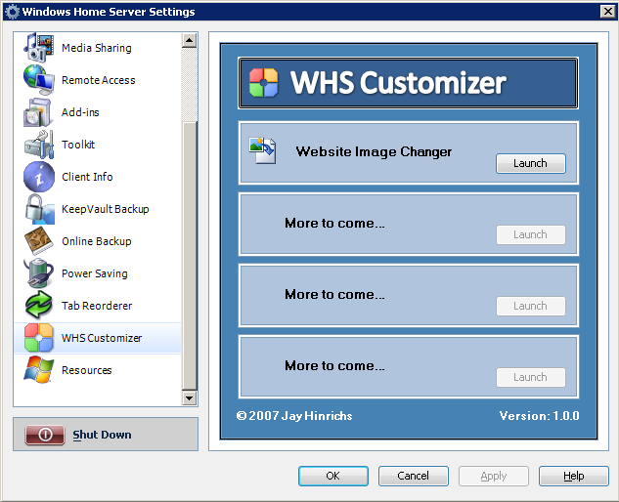Click the red Shut Down power icon
Screen dimensions: 619x502
coord(45,435)
